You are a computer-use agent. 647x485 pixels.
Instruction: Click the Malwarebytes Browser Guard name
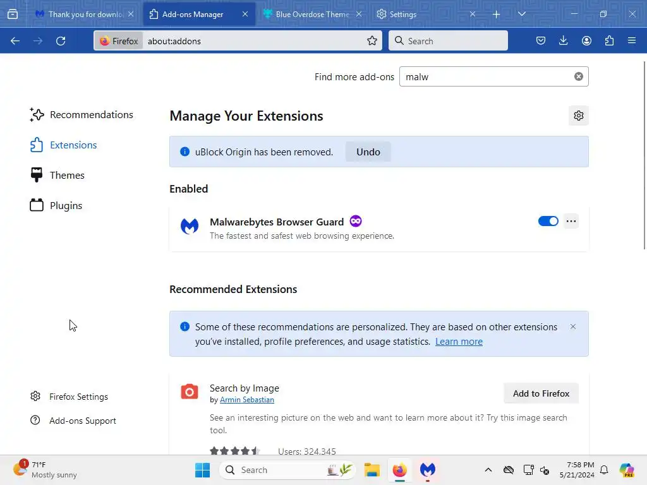(277, 222)
